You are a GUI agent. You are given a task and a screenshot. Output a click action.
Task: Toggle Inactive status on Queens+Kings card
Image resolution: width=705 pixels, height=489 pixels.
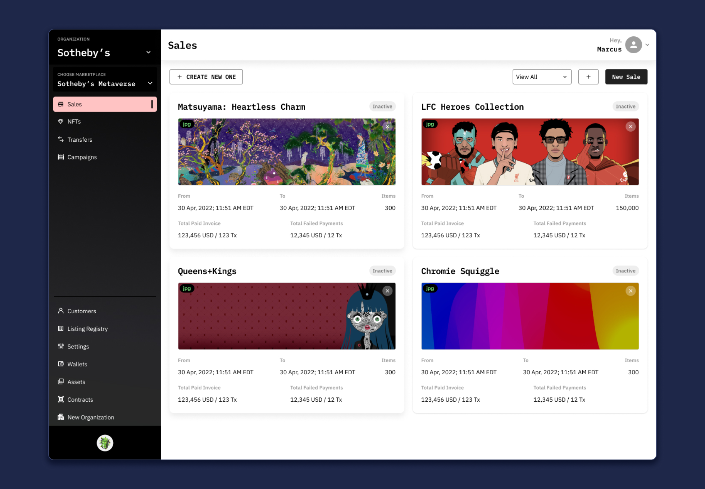(x=382, y=271)
